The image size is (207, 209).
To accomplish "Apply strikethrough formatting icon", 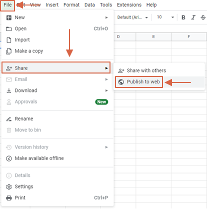I will (203, 17).
